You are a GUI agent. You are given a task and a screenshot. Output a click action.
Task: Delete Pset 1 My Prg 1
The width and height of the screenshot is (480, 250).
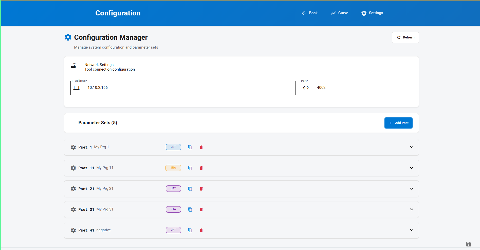point(201,147)
